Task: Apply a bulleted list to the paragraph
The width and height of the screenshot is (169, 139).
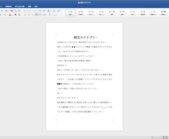Action: [x=25, y=11]
